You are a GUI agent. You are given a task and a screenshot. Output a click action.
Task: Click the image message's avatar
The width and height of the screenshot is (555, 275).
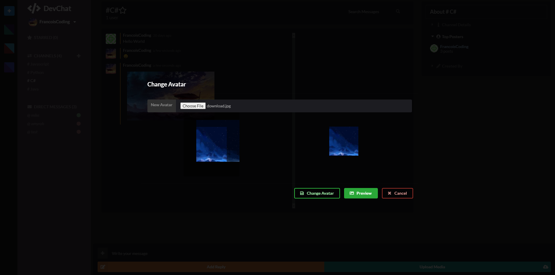(111, 69)
